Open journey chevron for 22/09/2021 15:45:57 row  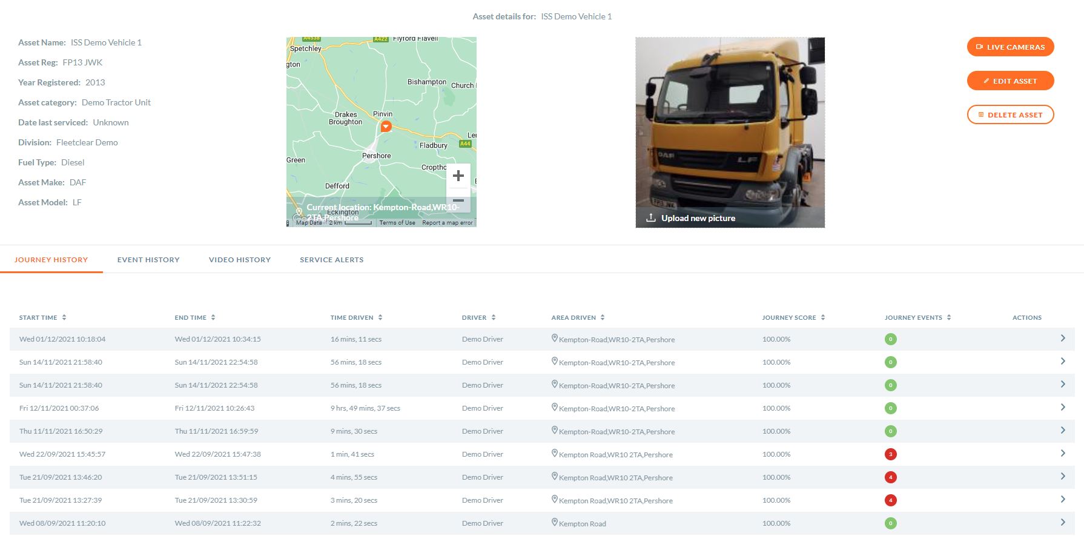[1063, 454]
